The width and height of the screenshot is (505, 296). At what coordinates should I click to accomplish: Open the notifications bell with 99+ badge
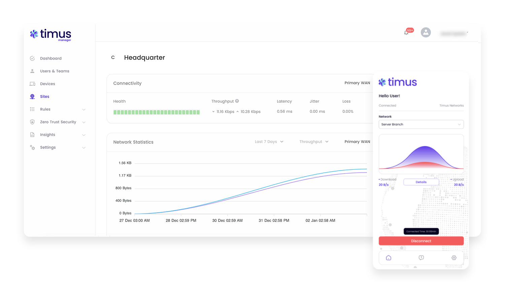coord(406,33)
